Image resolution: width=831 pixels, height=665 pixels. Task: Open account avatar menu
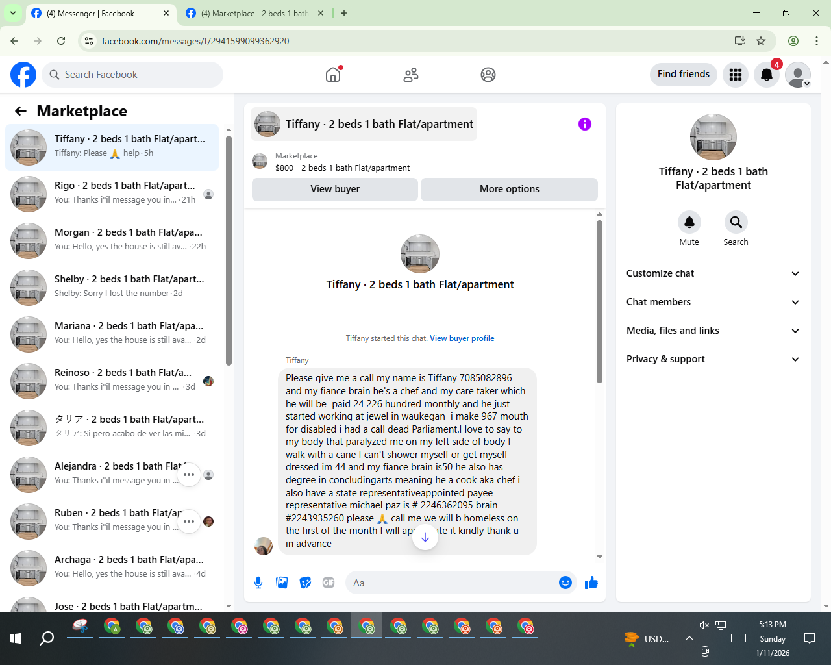(x=798, y=75)
